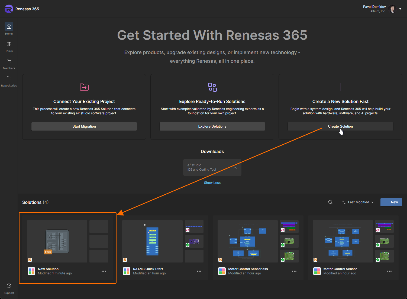Click the orange design badge on Motor Control Sensor thumbnail
The height and width of the screenshot is (299, 407).
click(x=315, y=260)
